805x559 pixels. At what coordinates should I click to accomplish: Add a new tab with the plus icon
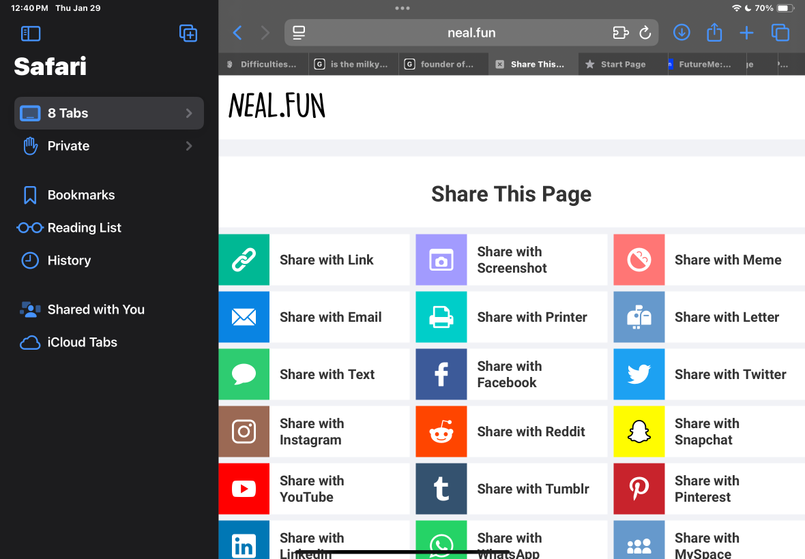click(x=746, y=33)
